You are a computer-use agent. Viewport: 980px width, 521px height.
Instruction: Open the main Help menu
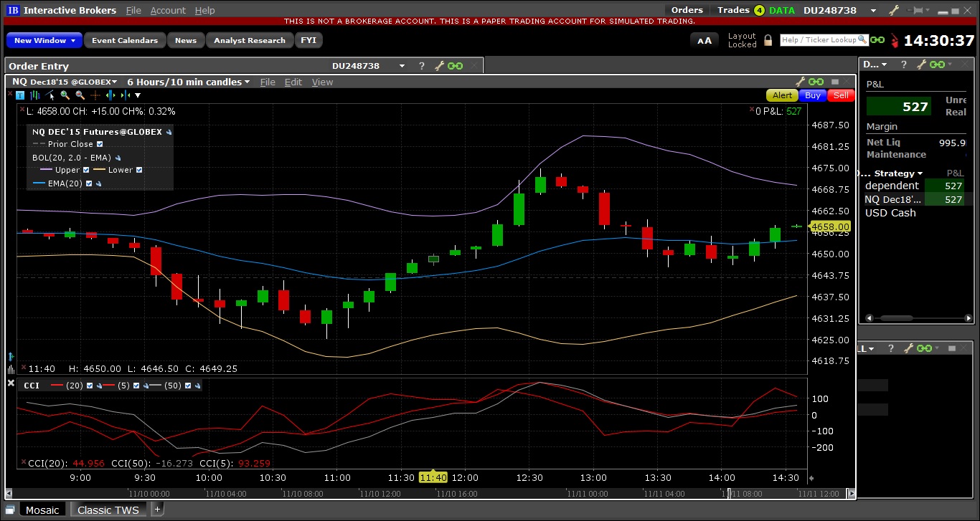(204, 10)
